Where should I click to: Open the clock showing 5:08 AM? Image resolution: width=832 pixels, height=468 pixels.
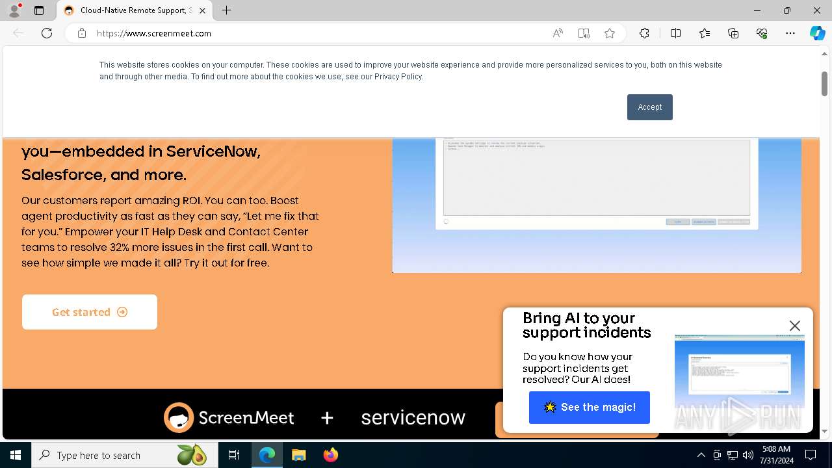pos(776,455)
